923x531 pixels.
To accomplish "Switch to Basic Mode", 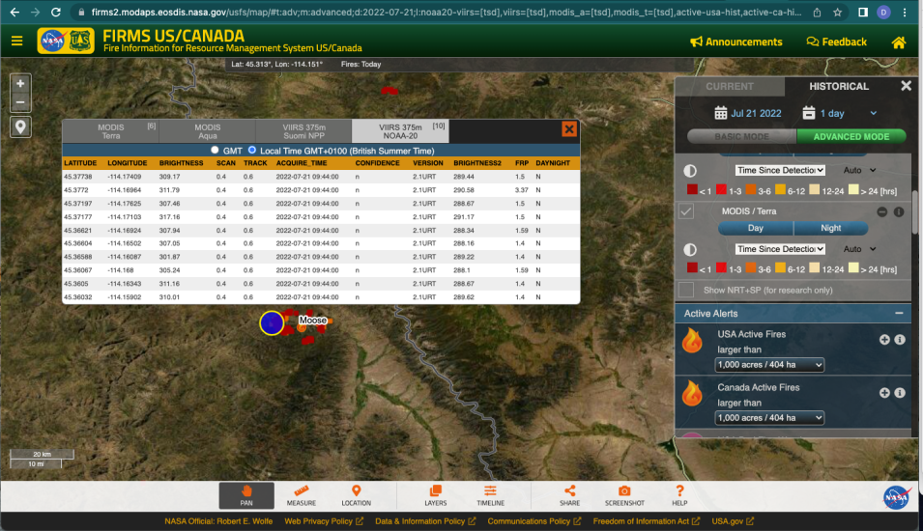I will click(741, 136).
